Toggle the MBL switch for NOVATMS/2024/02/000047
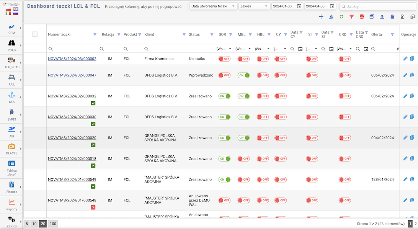This screenshot has width=418, height=229. click(x=243, y=76)
